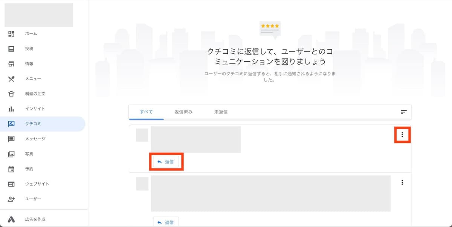The image size is (452, 227).
Task: Open the Posts (投稿) sidebar icon
Action: coord(11,49)
